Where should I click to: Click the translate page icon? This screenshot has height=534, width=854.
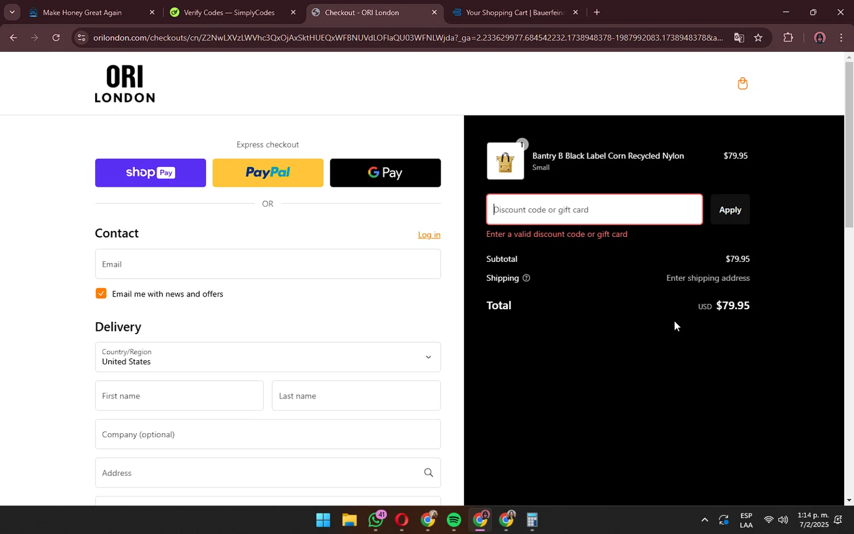tap(739, 38)
